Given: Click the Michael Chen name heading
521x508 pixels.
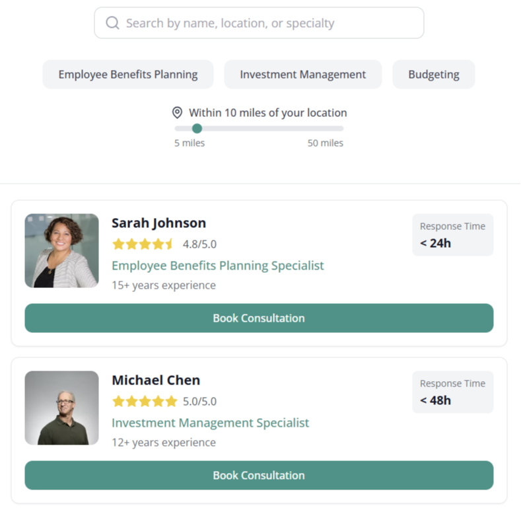Looking at the screenshot, I should click(156, 380).
